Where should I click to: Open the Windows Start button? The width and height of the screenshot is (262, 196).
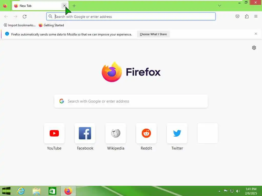pos(6,191)
